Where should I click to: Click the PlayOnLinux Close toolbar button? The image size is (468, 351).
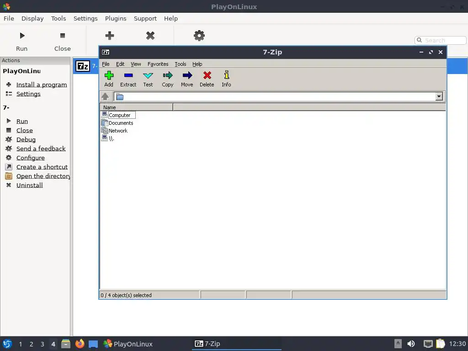click(x=62, y=41)
